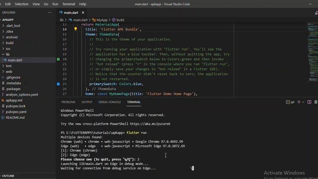
Task: Click 'MyHomePage' on line 27
Action: [x=119, y=94]
